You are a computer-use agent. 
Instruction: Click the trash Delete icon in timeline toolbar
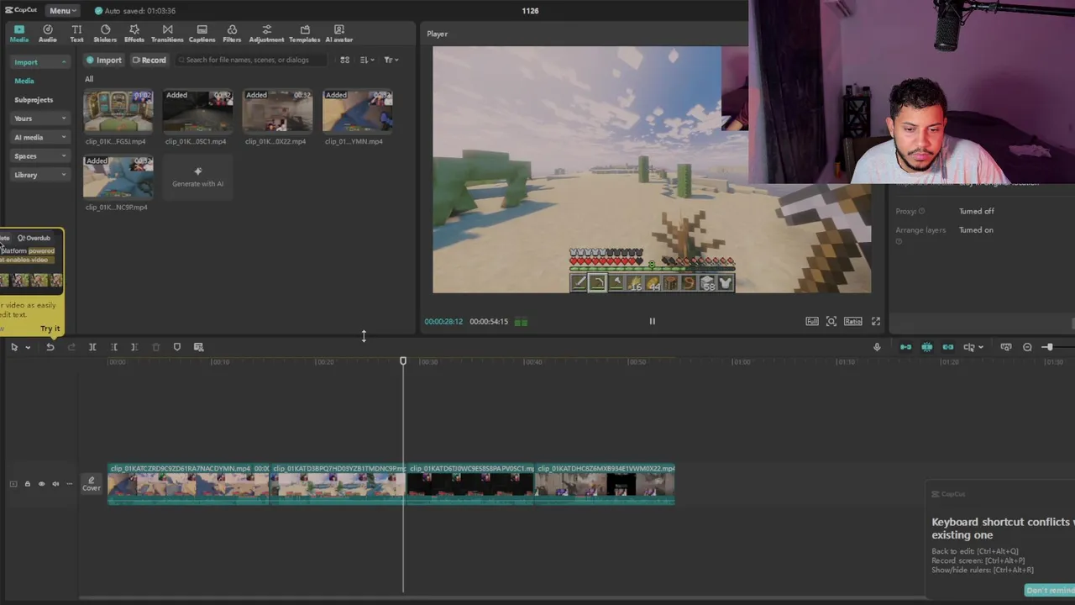155,347
